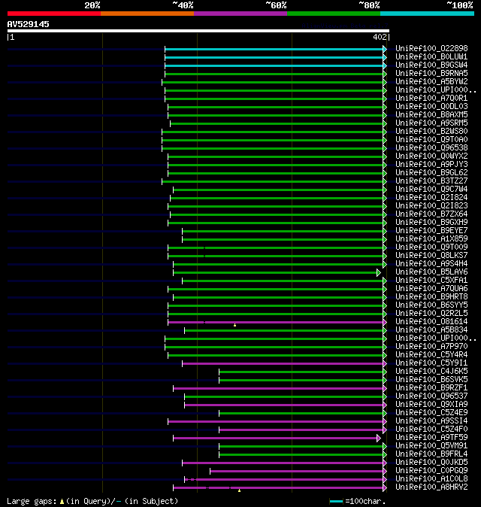Click the UniRef100_A5B834 label
Image resolution: width=481 pixels, height=507 pixels.
(431, 329)
